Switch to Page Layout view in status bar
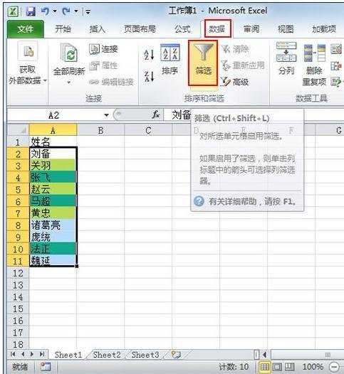This screenshot has width=344, height=374. [277, 367]
